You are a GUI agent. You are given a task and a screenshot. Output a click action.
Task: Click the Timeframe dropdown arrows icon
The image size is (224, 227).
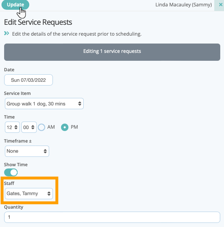click(45, 151)
